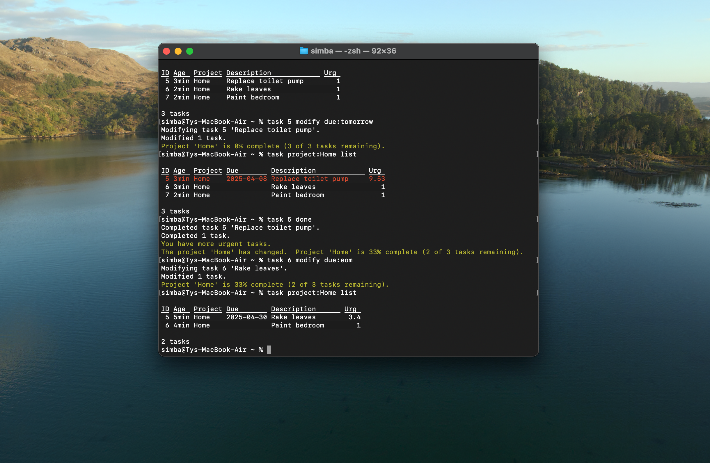Click 'You have more urgent tasks.' line

(x=216, y=244)
